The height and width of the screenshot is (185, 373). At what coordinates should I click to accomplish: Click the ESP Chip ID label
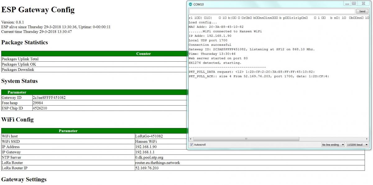[x=12, y=108]
